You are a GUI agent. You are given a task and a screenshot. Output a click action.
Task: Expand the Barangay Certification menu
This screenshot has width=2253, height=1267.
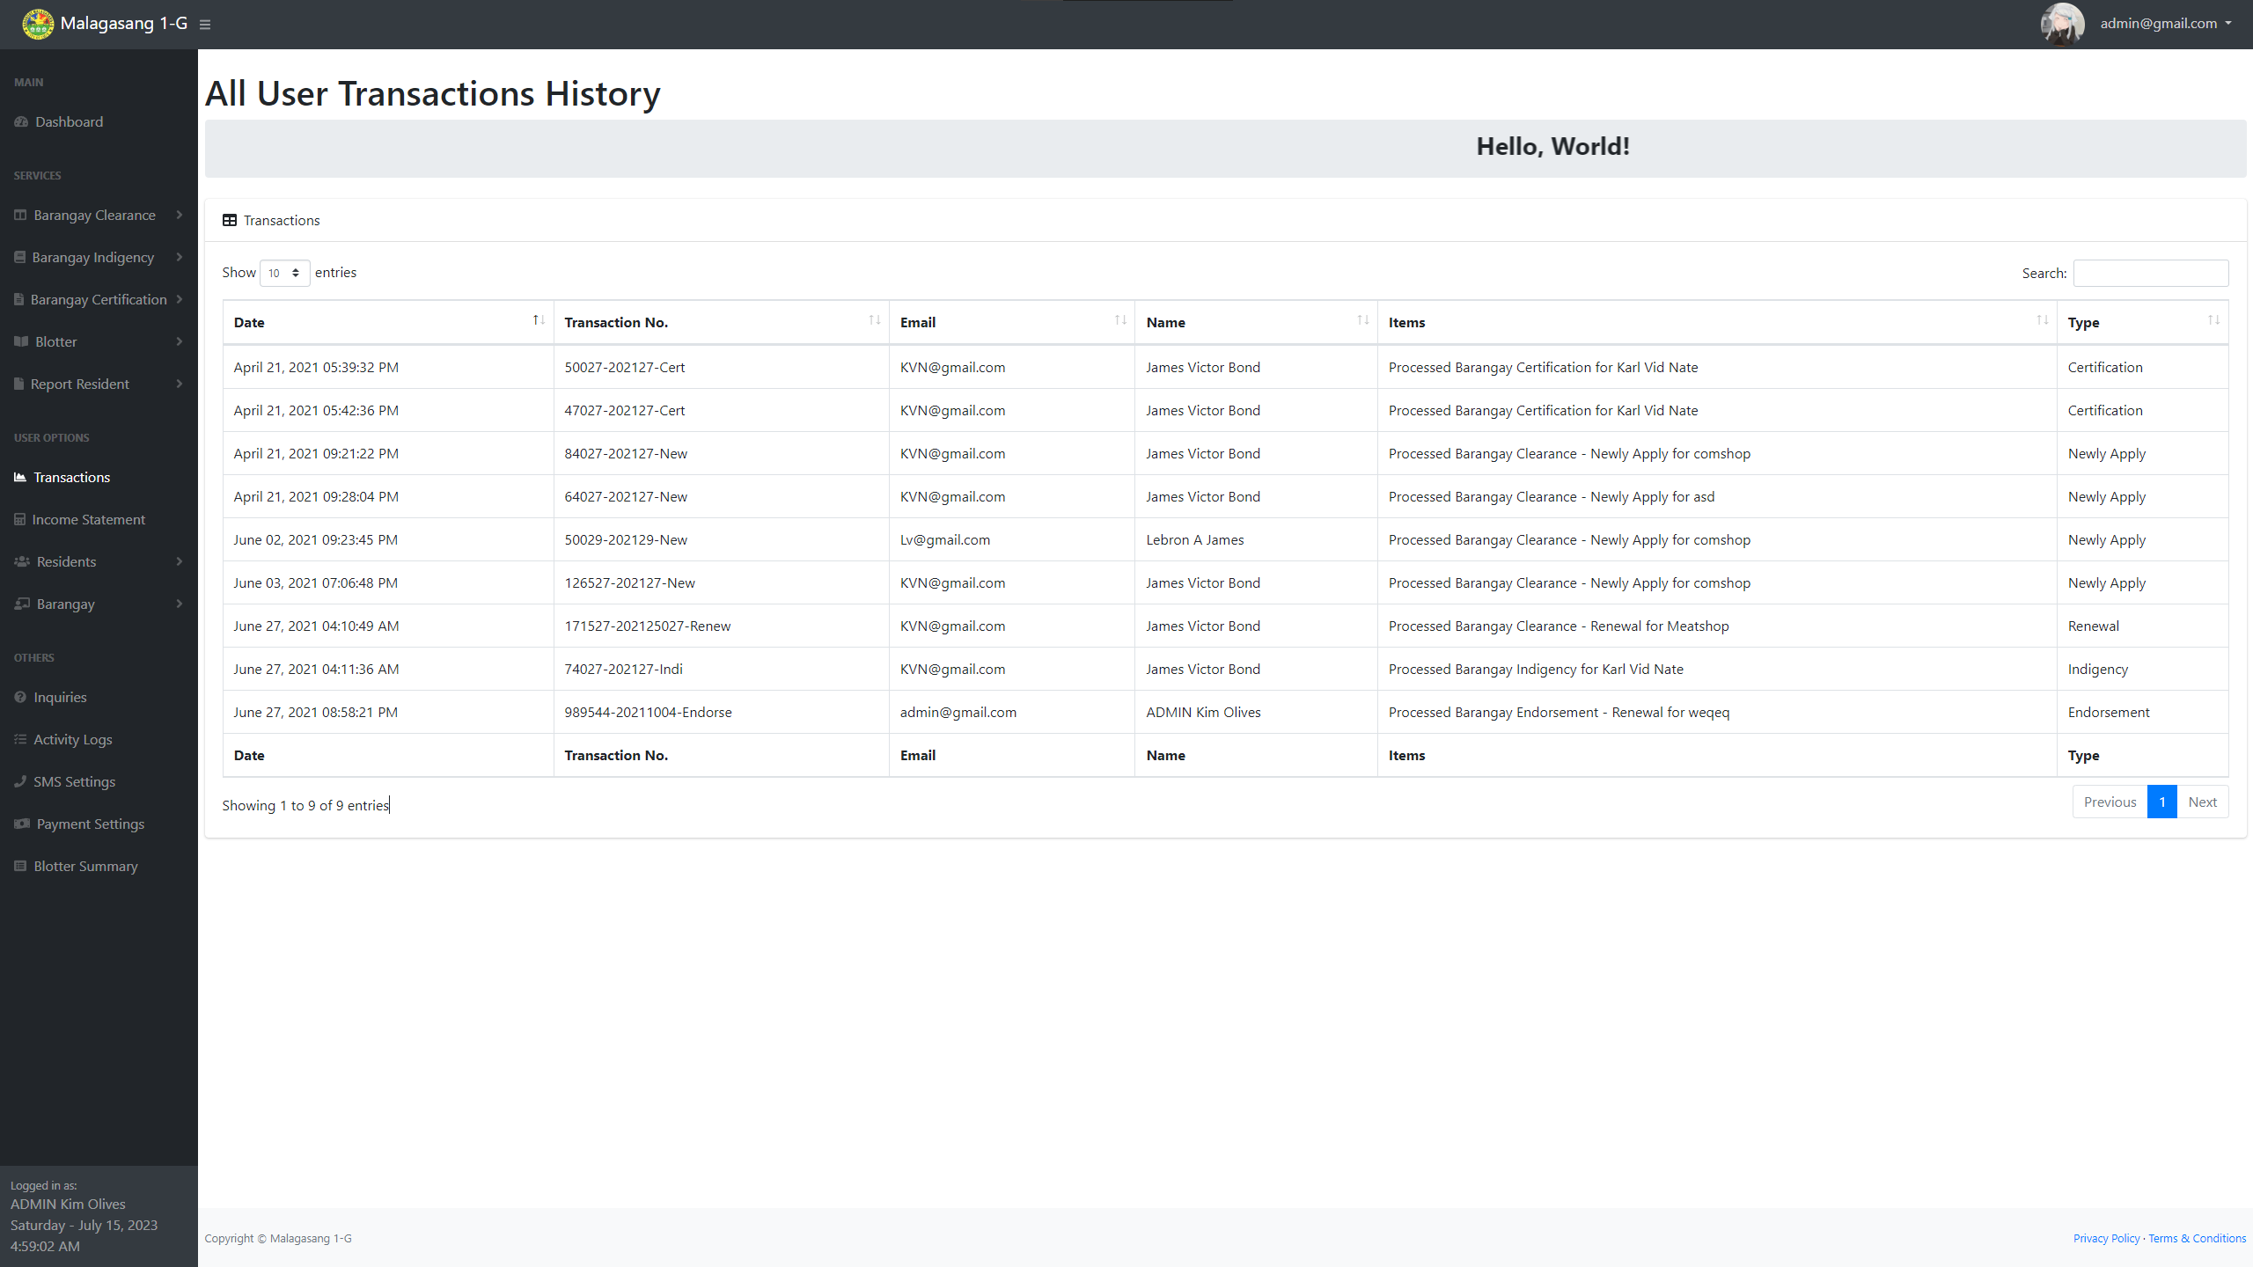point(97,299)
